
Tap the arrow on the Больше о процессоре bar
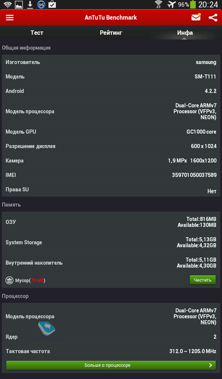pyautogui.click(x=210, y=365)
